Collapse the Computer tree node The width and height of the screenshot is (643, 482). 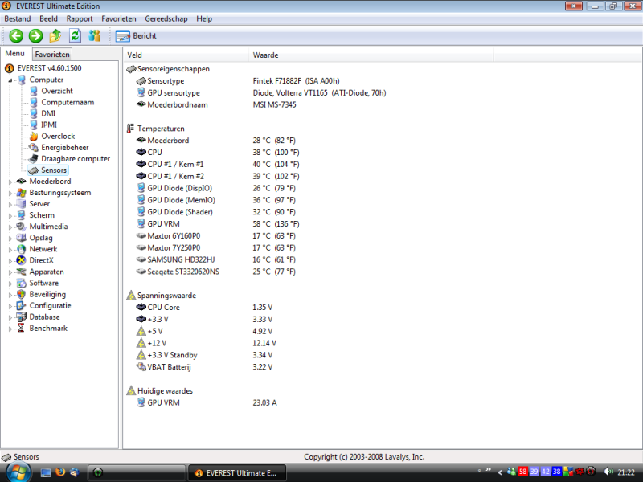(10, 80)
